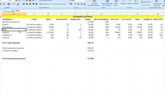The height and width of the screenshot is (93, 165).
Task: Open Сортировка и фильтр menu
Action: [x=157, y=3]
